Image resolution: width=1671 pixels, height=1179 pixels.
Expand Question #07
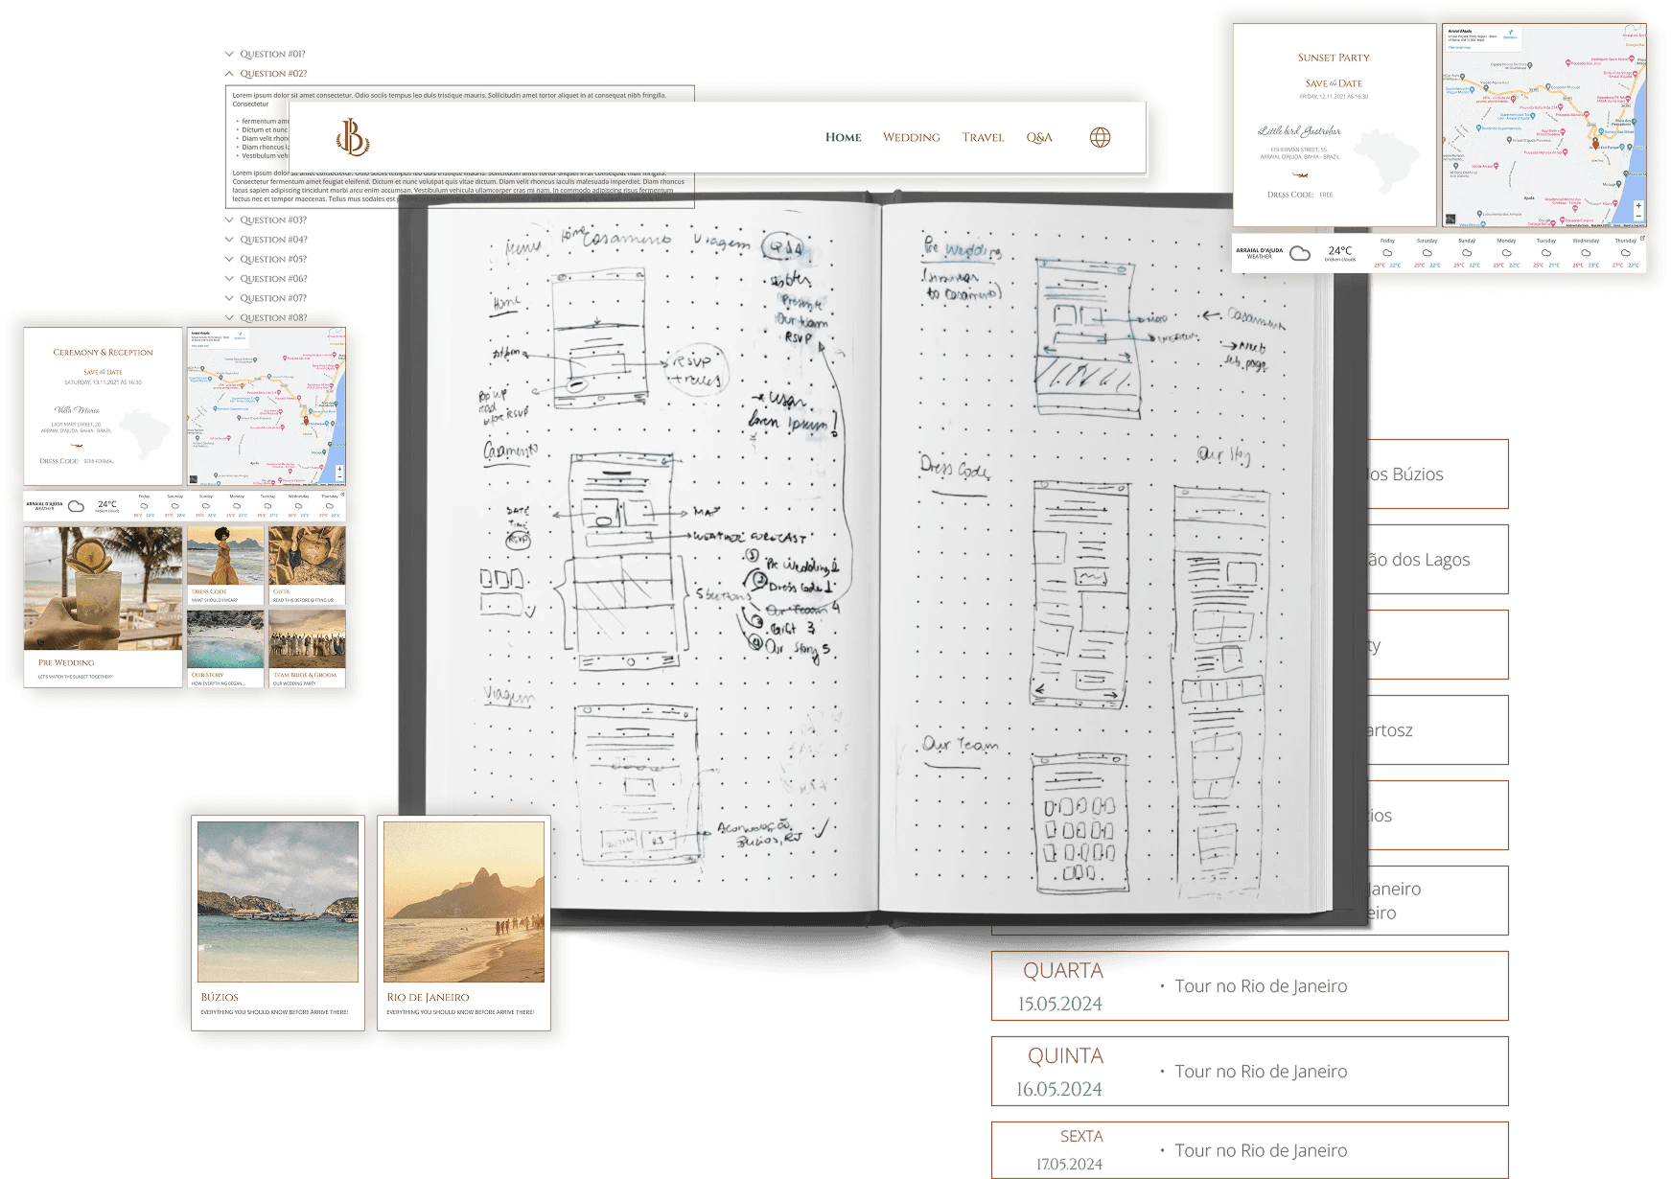[x=266, y=298]
